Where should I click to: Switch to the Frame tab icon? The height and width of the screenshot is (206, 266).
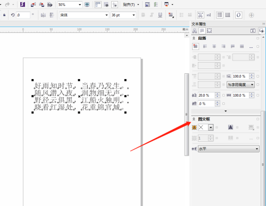(210, 31)
